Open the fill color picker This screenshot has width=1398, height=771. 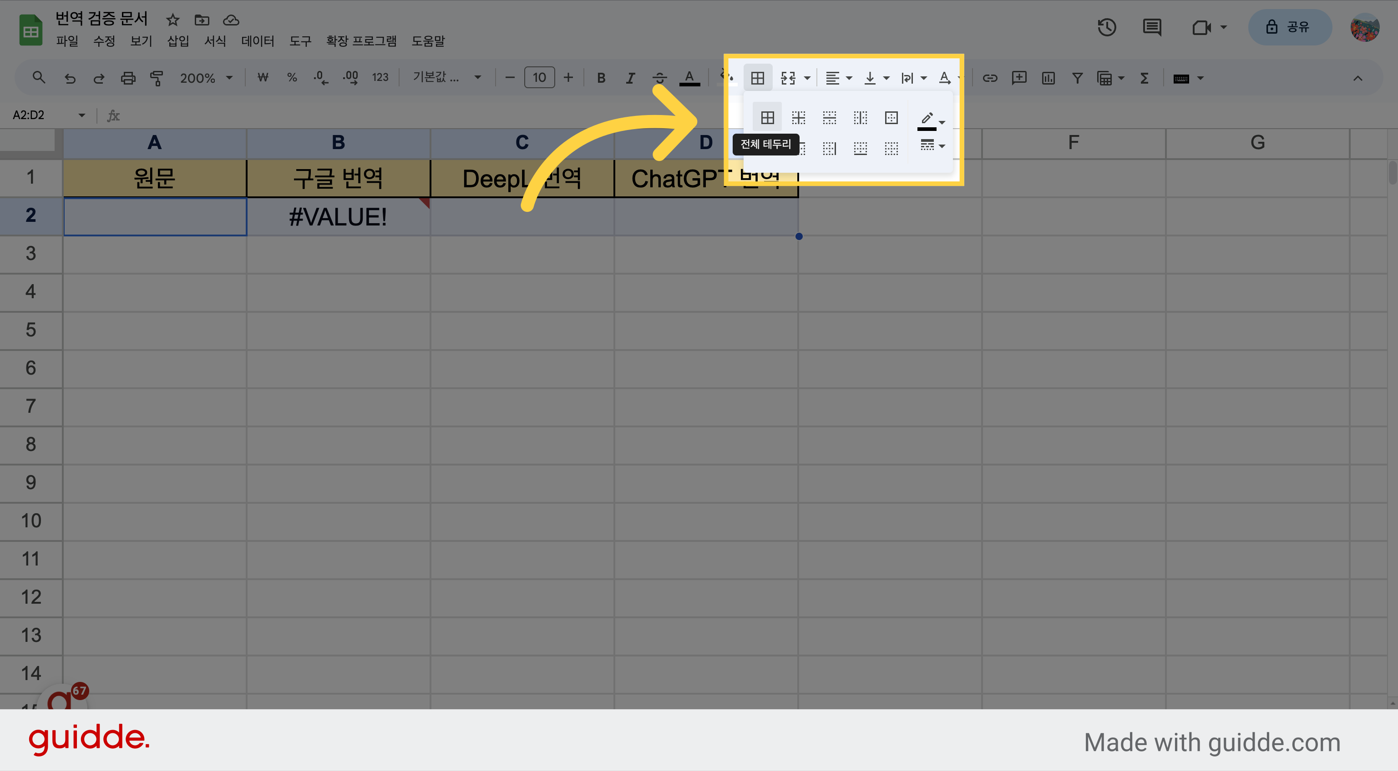[726, 78]
